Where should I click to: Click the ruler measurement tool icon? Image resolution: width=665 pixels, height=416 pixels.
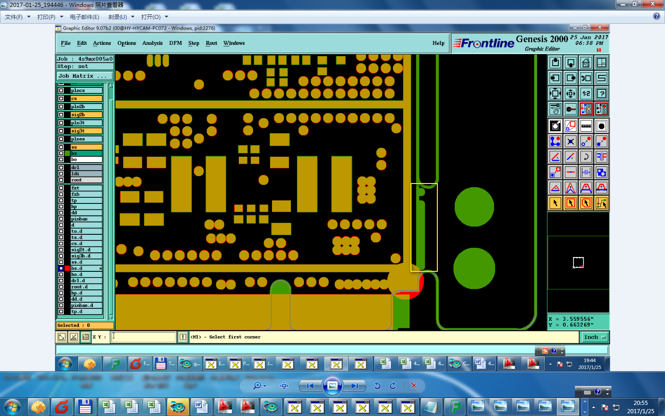pyautogui.click(x=586, y=126)
